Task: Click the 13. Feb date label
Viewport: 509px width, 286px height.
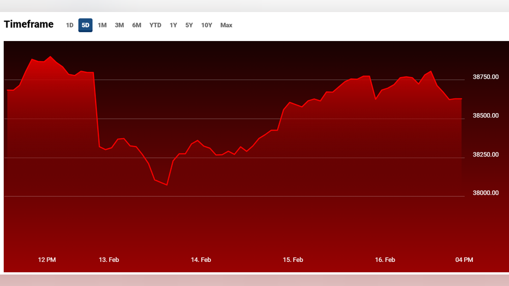Action: pos(109,260)
